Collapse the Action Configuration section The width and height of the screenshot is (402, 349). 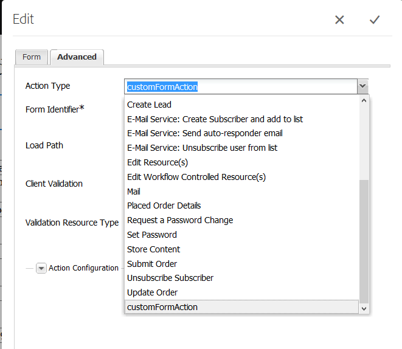(x=41, y=268)
